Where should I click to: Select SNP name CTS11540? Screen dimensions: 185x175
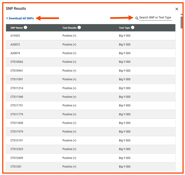17,97
